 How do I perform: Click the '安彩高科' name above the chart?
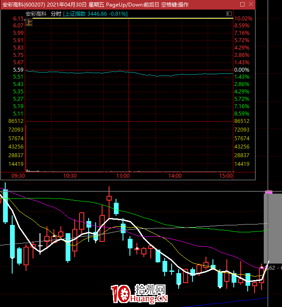36,14
